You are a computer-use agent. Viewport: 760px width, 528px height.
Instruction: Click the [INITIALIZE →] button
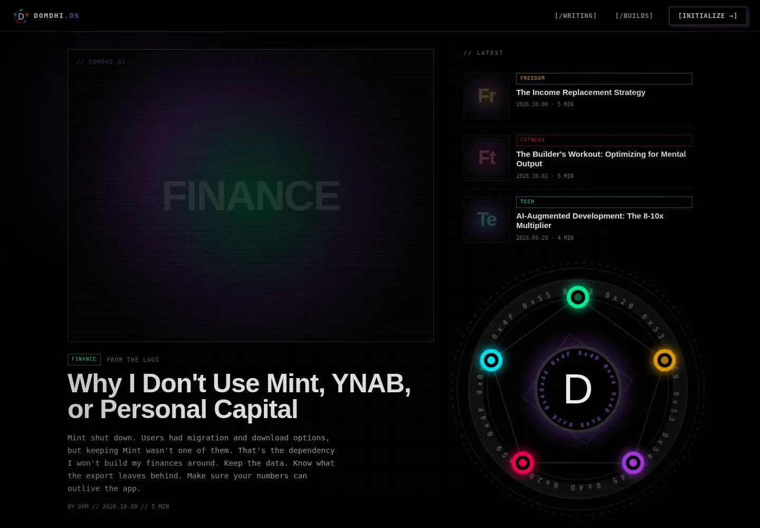(708, 16)
